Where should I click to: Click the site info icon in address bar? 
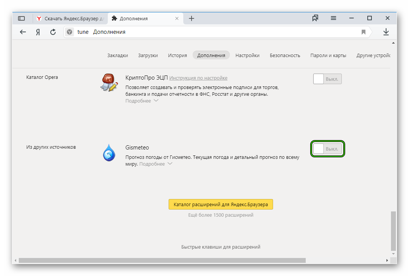click(69, 32)
